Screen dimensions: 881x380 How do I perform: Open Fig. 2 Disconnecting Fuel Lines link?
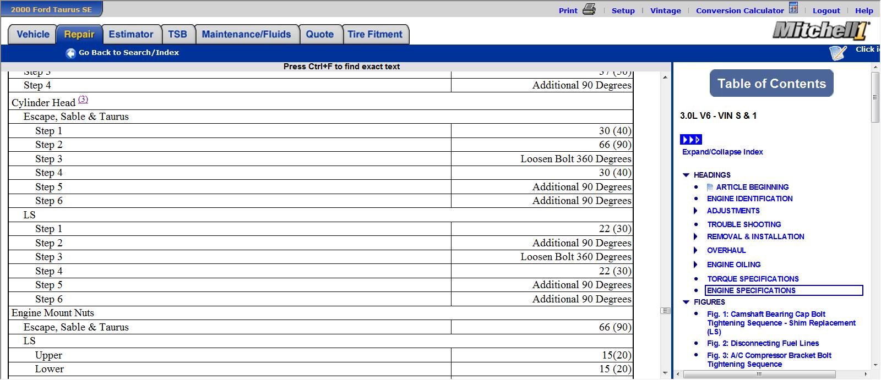[763, 344]
